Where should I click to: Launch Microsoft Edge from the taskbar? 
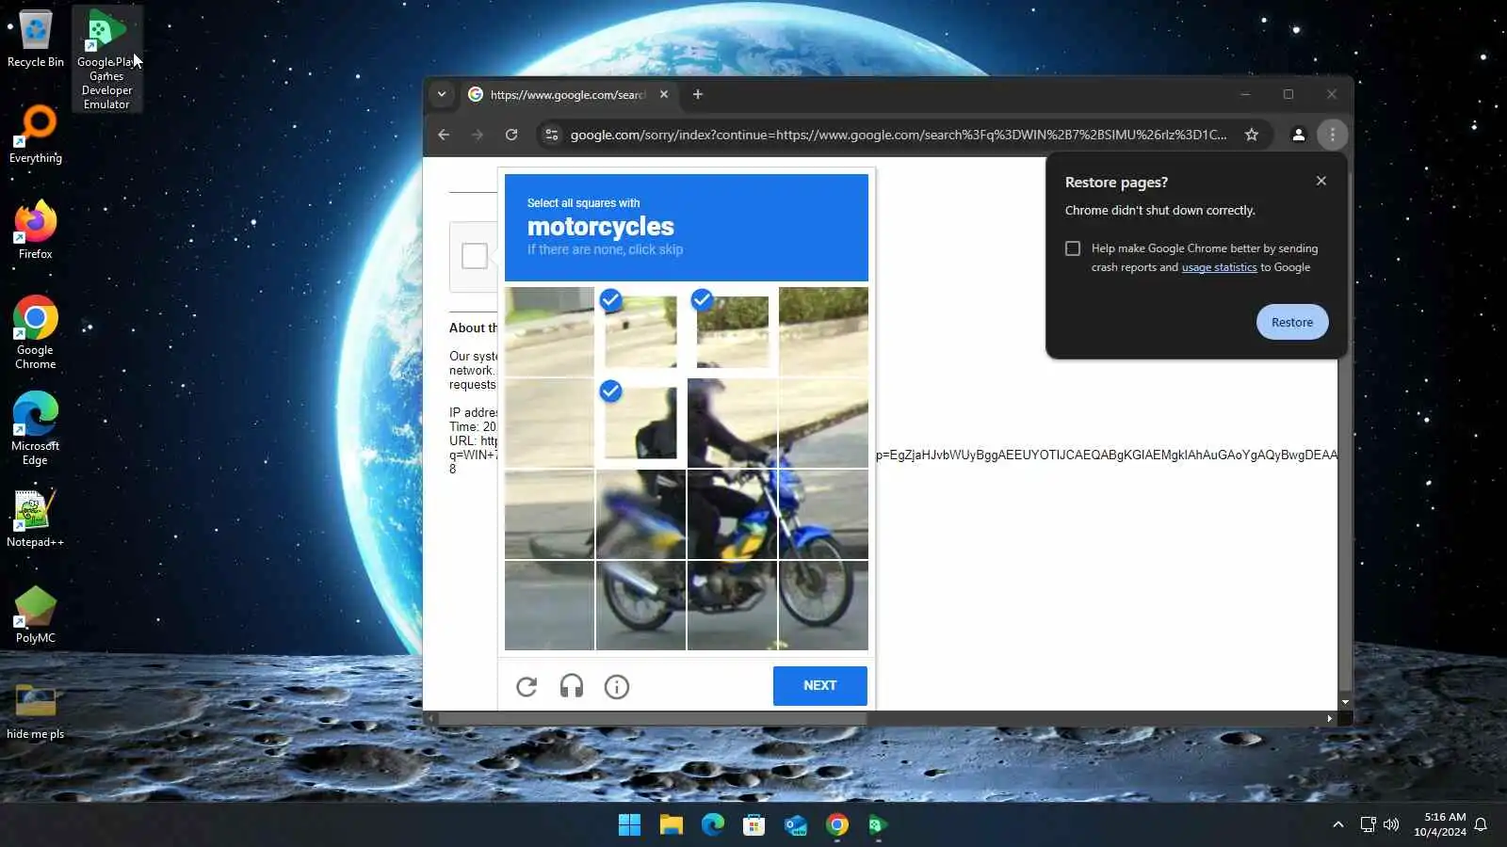tap(713, 825)
